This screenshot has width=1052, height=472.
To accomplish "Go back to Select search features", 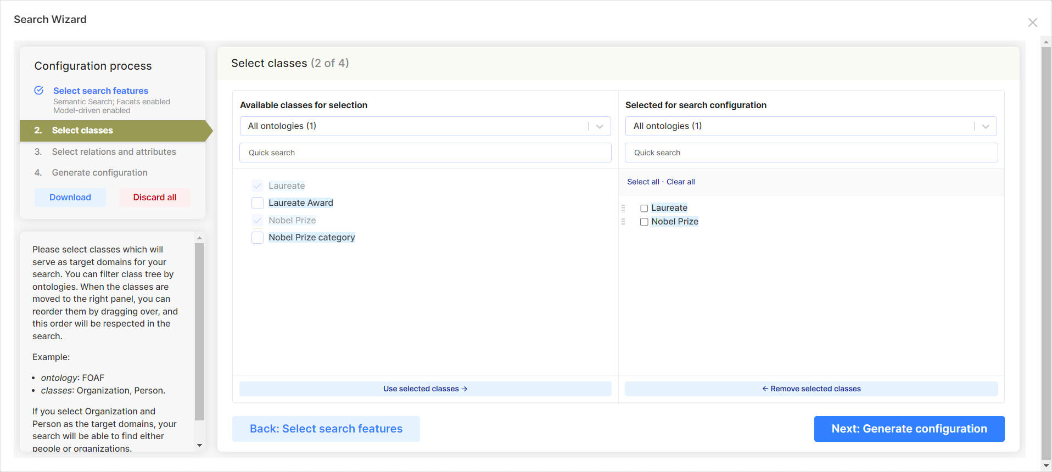I will (x=326, y=429).
